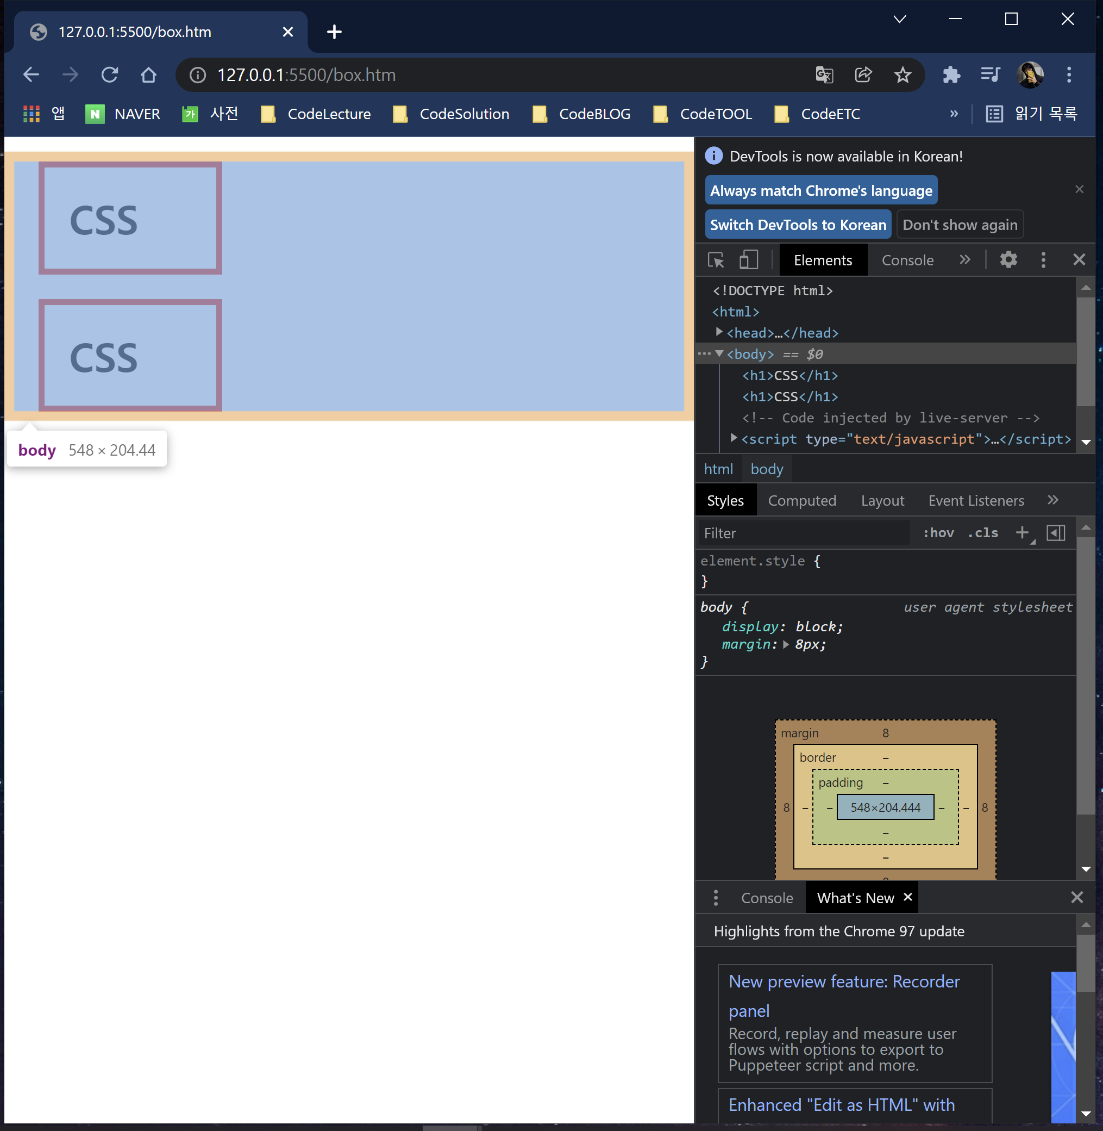This screenshot has height=1131, width=1103.
Task: Toggle the computed styles sidebar
Action: coord(1056,533)
